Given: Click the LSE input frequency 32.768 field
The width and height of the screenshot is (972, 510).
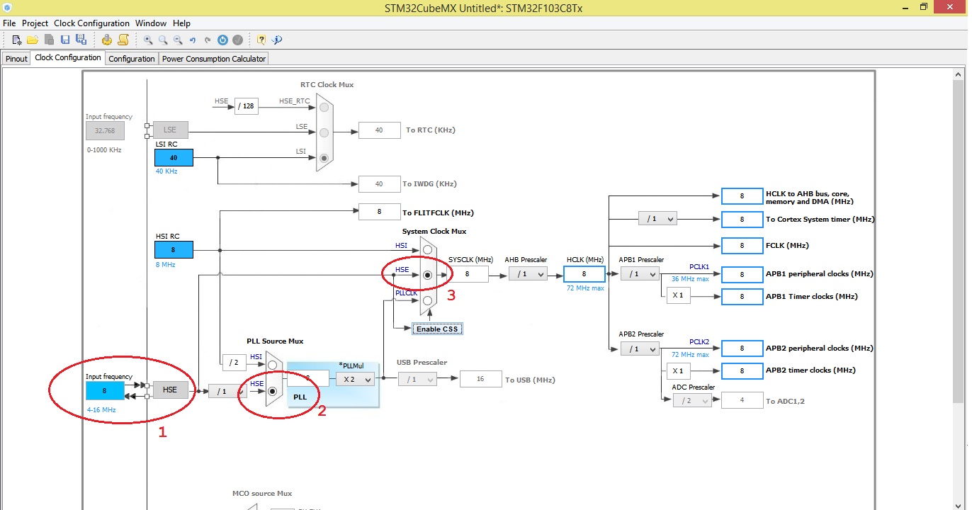Looking at the screenshot, I should coord(105,130).
